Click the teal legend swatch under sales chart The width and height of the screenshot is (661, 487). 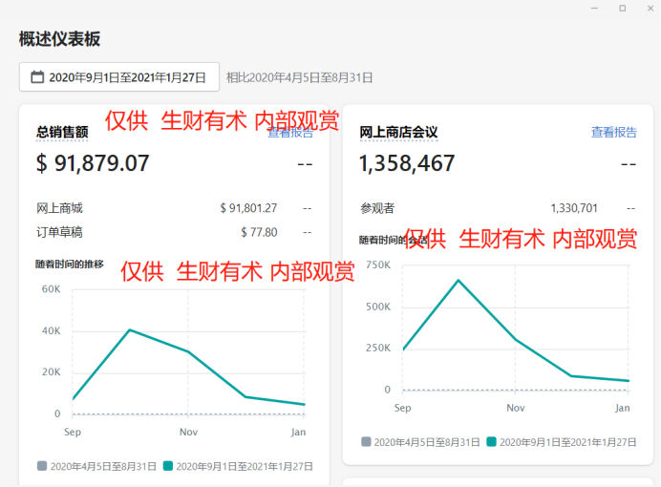(x=168, y=466)
